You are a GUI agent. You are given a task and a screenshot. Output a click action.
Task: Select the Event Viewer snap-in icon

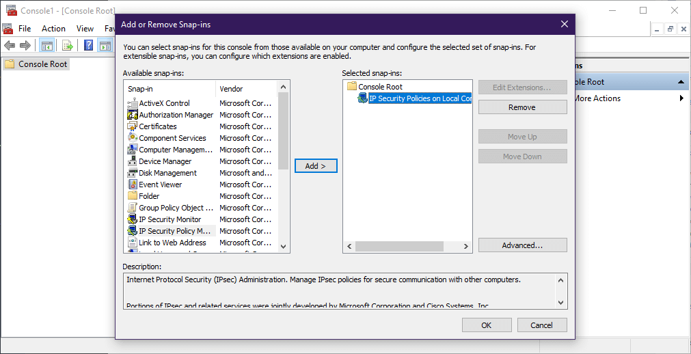(133, 185)
